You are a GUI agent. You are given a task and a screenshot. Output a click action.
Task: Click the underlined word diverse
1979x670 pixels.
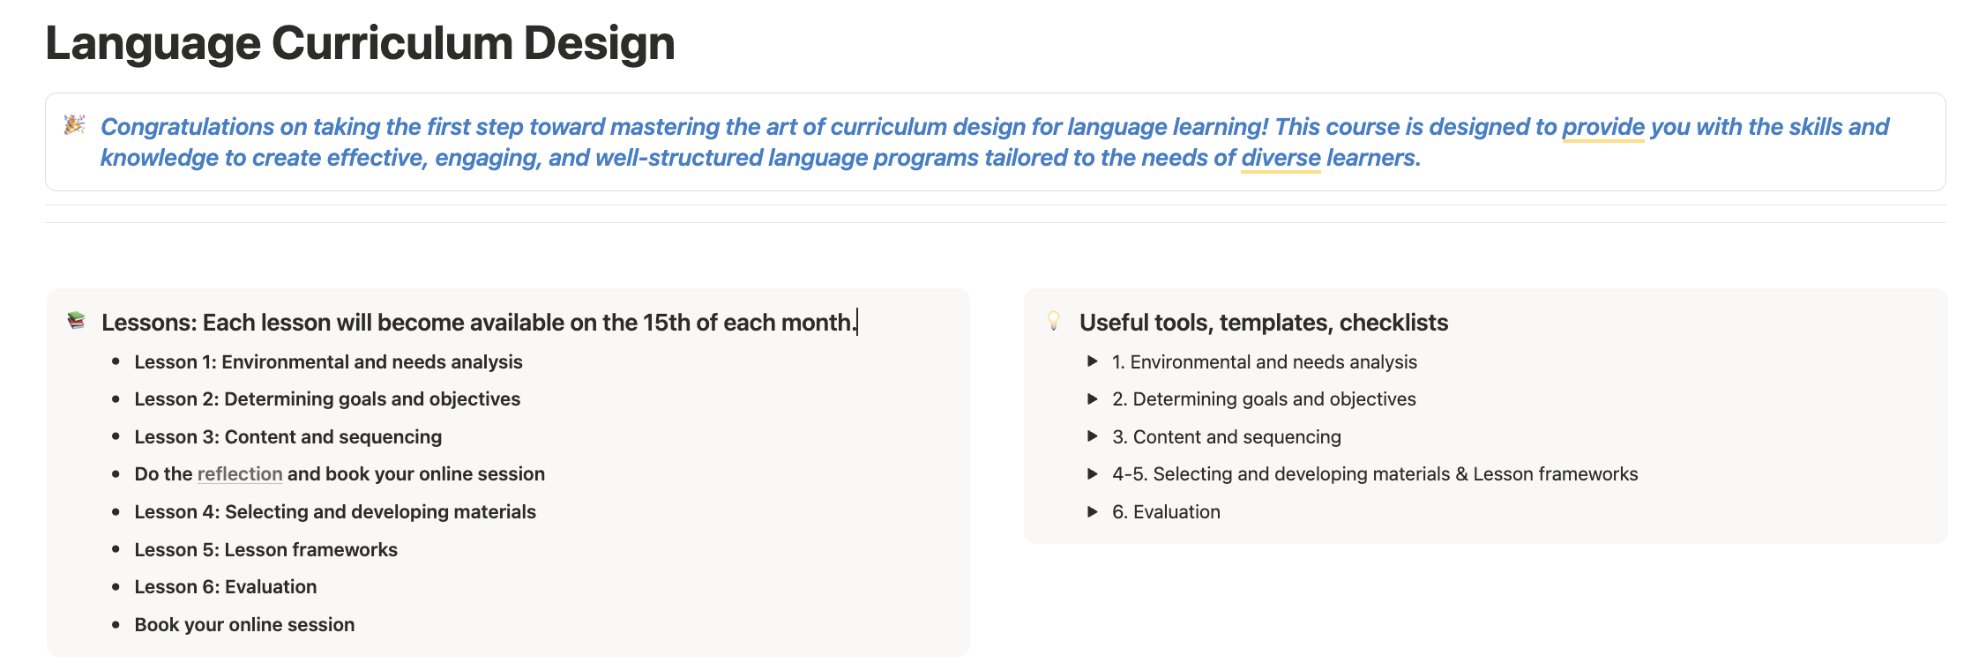point(1281,158)
